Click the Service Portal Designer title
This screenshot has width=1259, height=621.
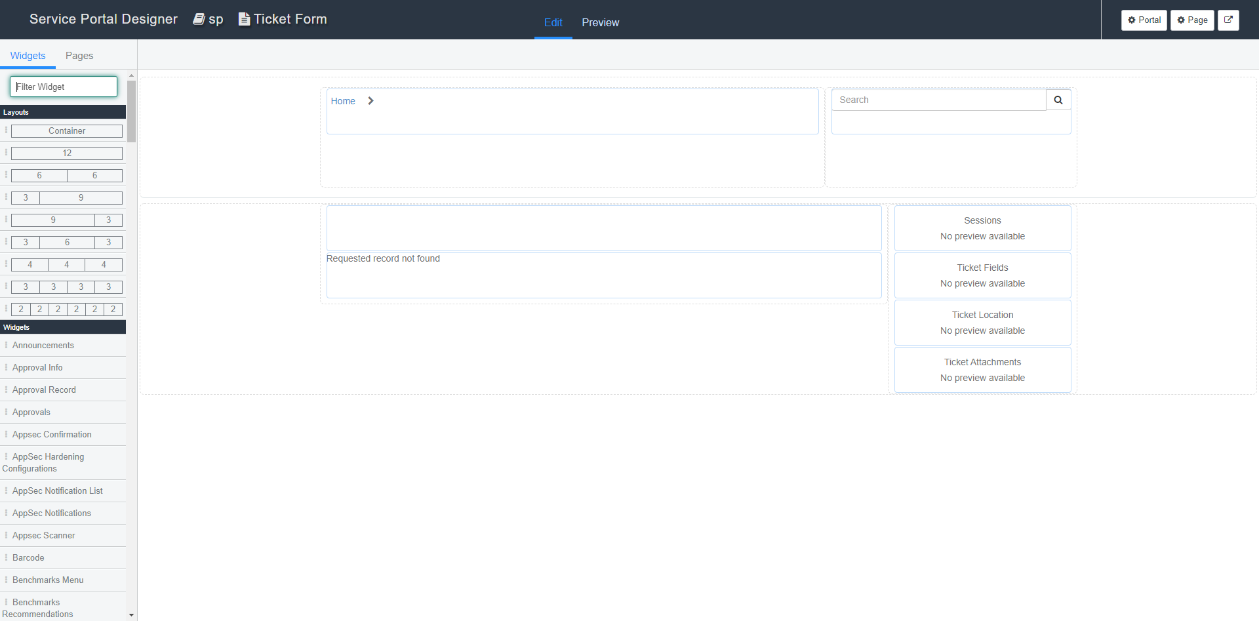(x=104, y=19)
